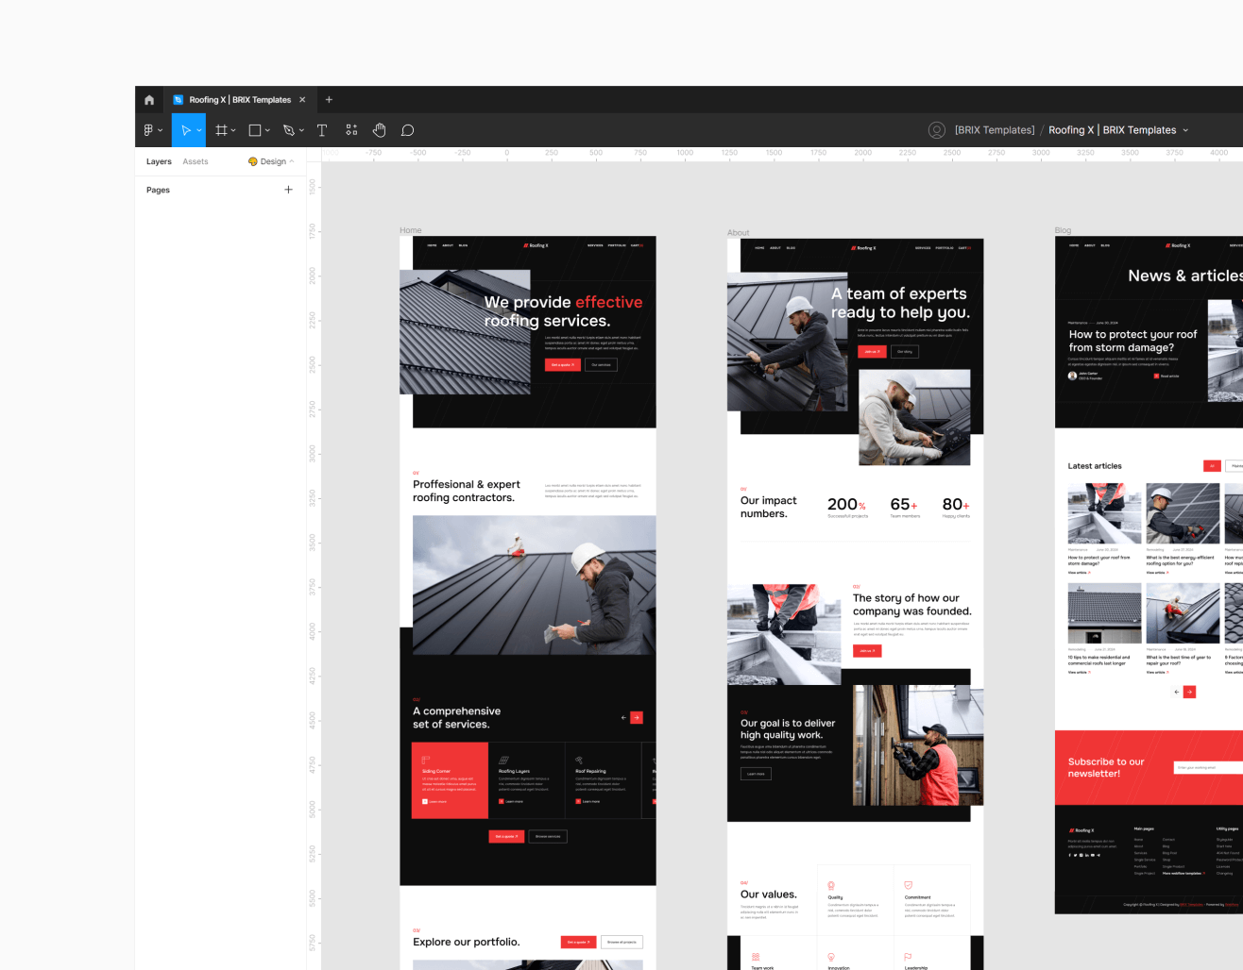Add a new page with the plus button

(288, 190)
